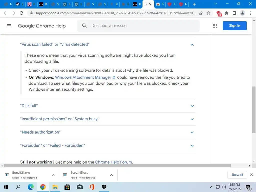Click the horizontal scrollbar thumb
The height and width of the screenshot is (192, 256).
[x=117, y=165]
